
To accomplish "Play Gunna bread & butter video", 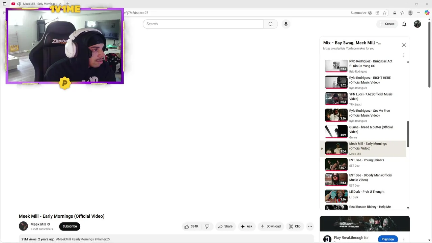I will pyautogui.click(x=371, y=130).
